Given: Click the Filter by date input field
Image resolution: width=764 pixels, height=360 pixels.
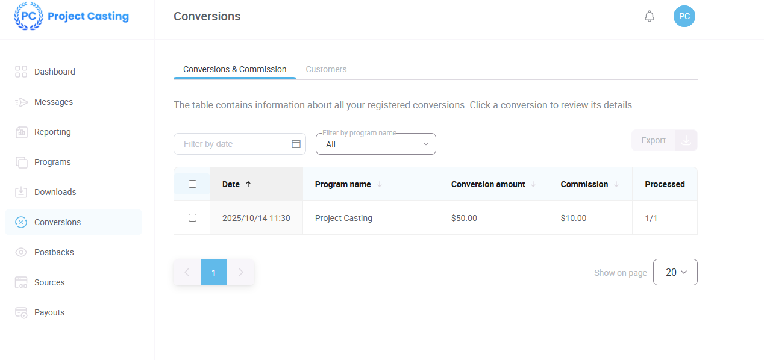Looking at the screenshot, I should pos(232,144).
